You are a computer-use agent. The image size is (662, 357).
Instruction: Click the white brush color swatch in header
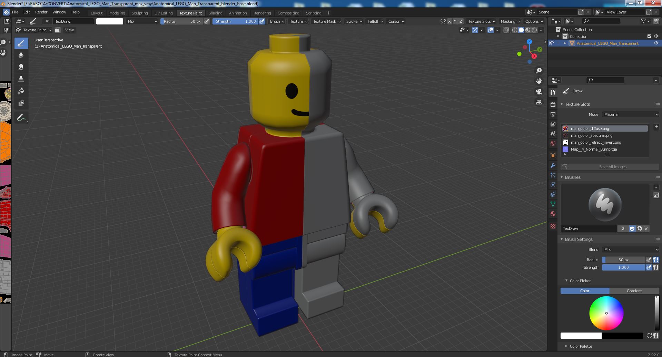coord(109,21)
